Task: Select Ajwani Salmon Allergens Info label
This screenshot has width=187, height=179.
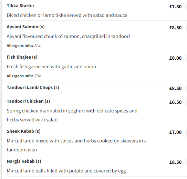Action: click(20, 46)
